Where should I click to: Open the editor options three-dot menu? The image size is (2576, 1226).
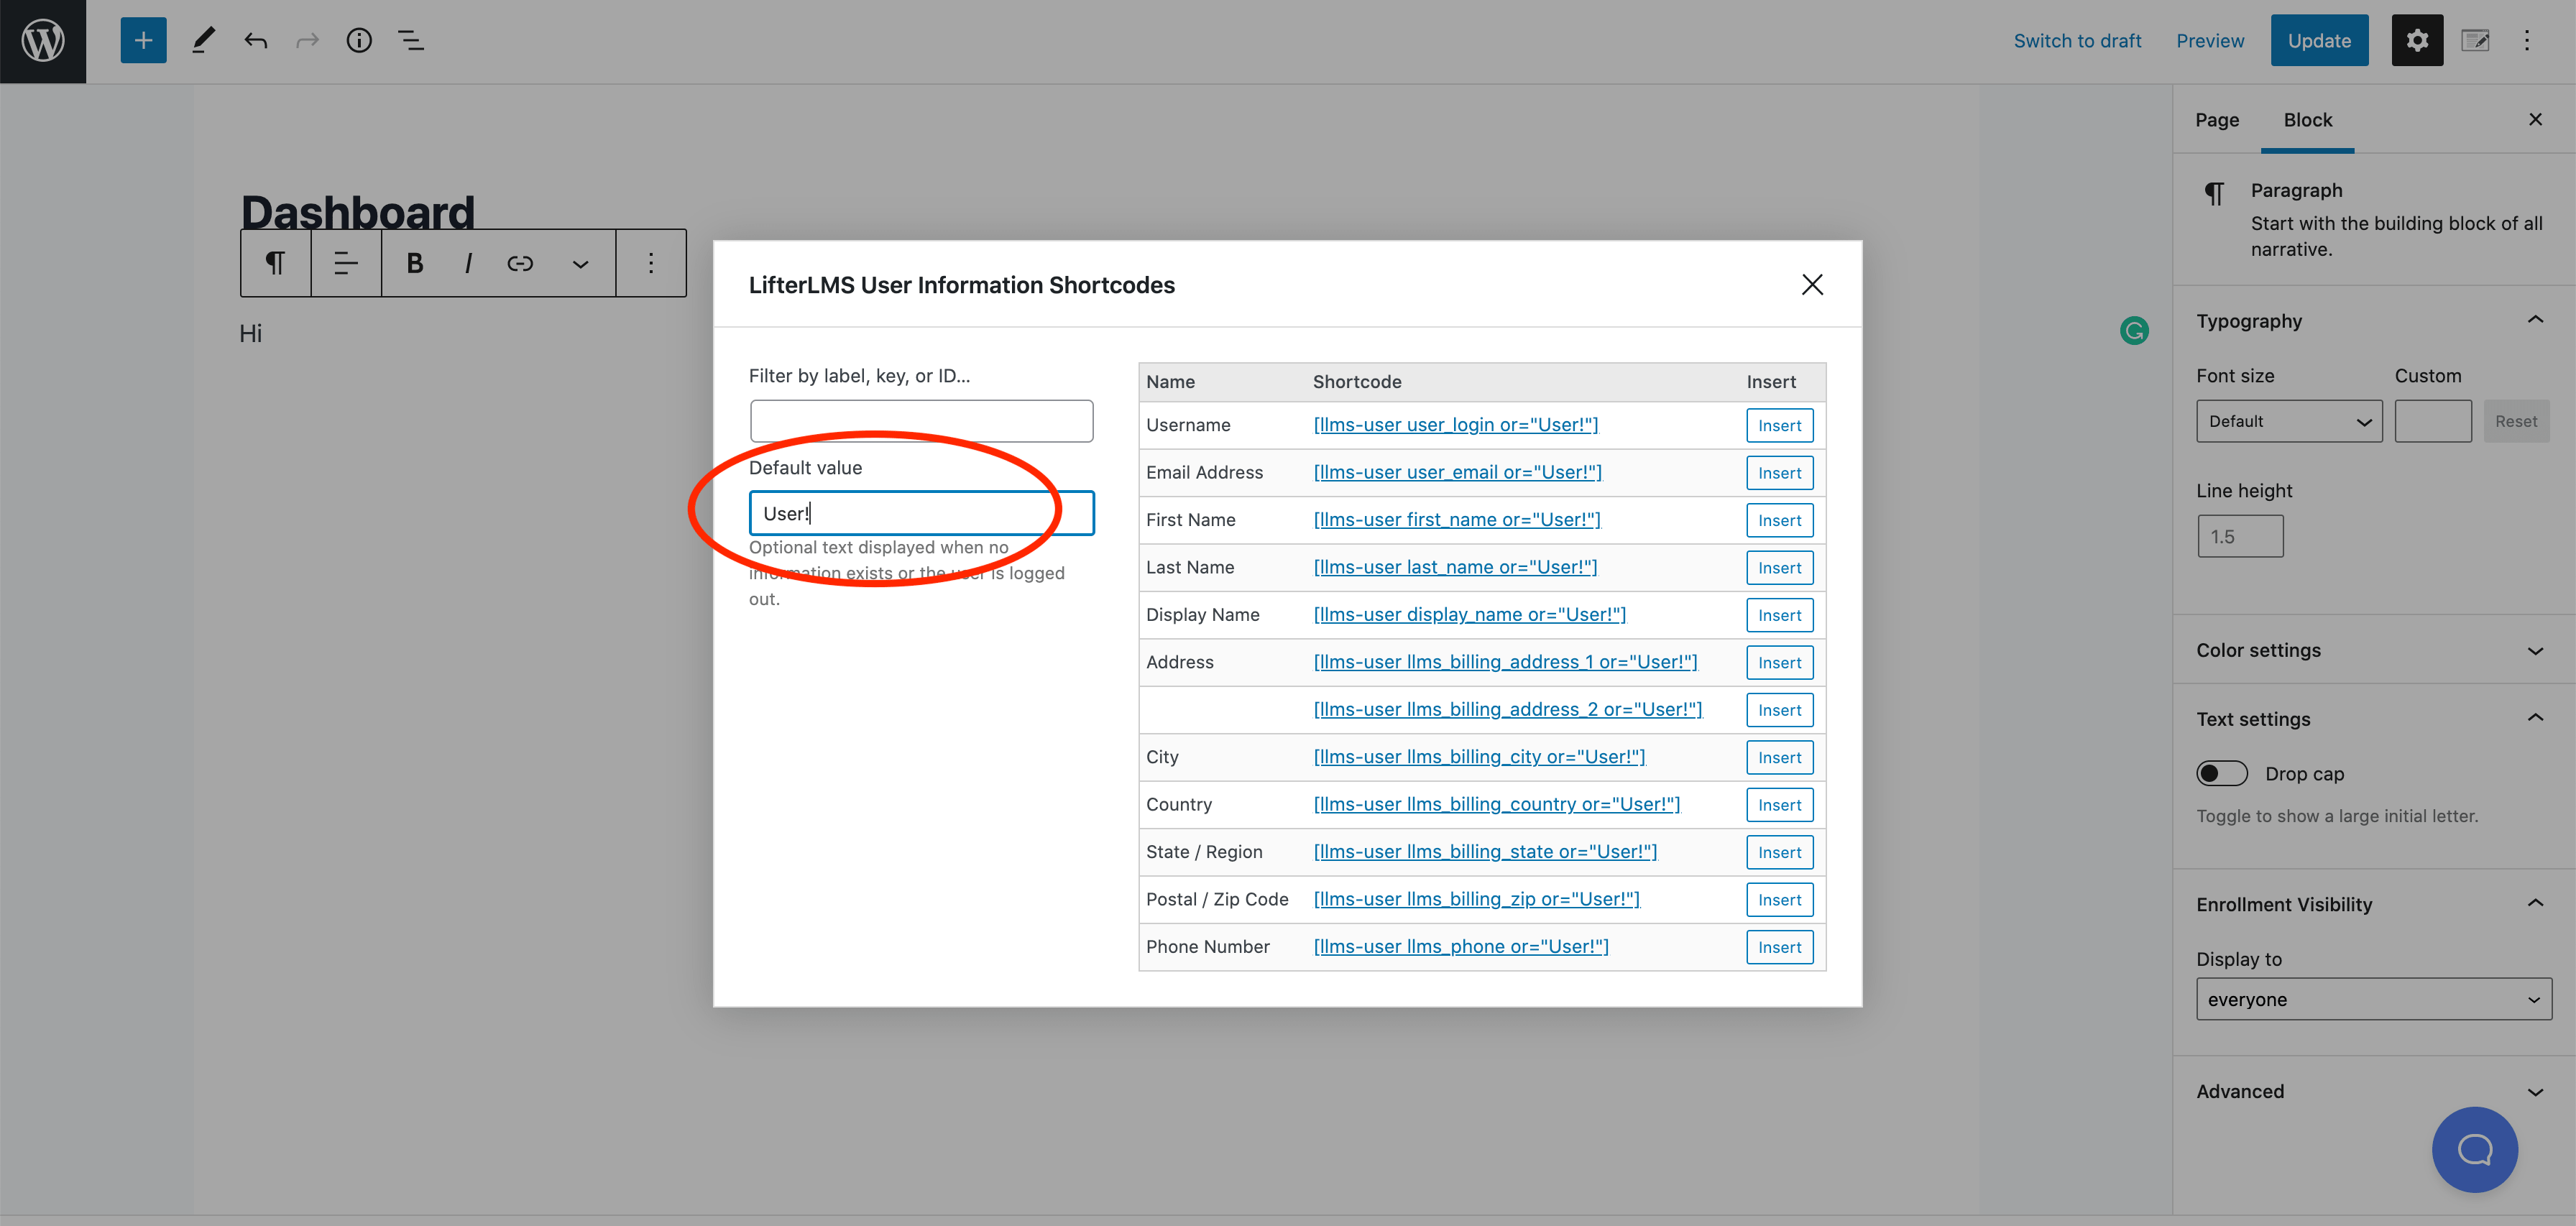(2527, 41)
